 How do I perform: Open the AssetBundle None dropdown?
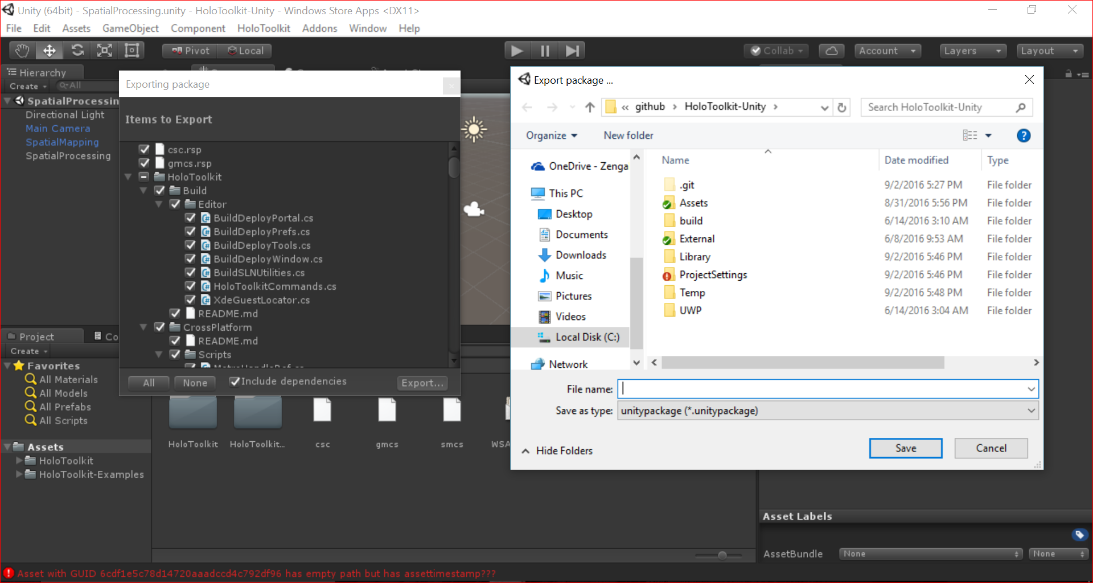point(931,553)
